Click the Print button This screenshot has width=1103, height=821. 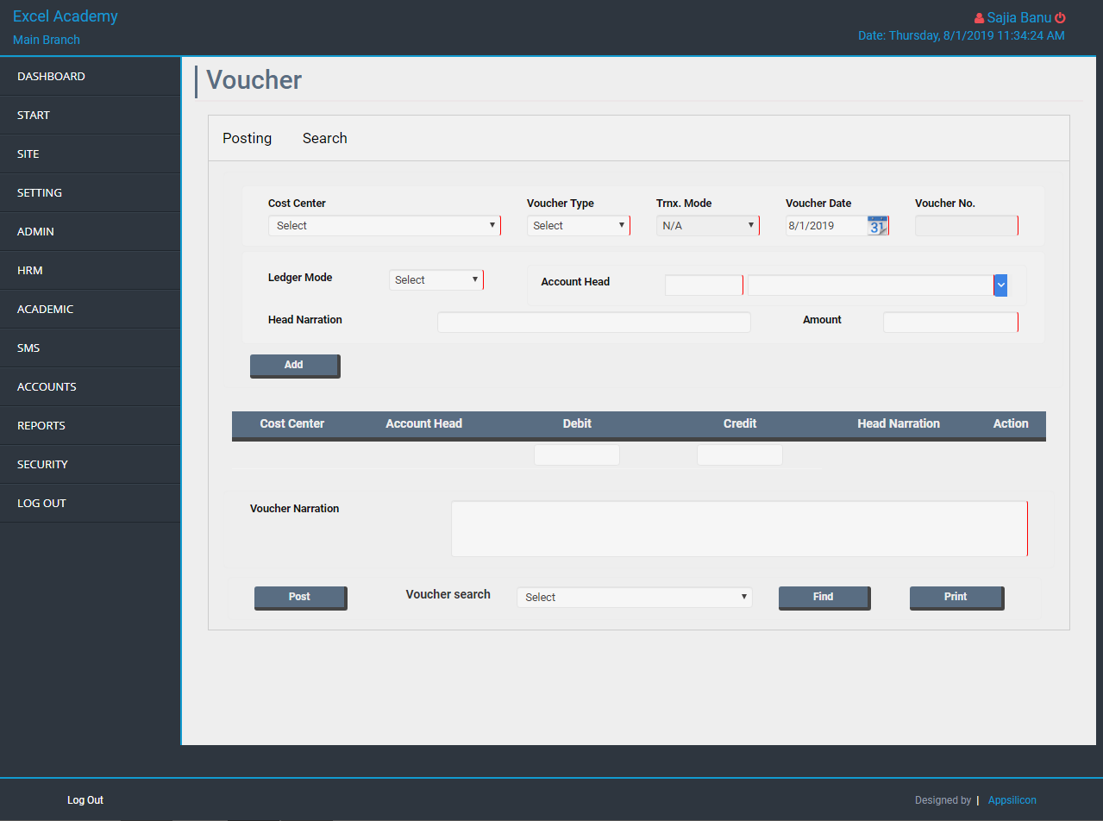coord(956,597)
